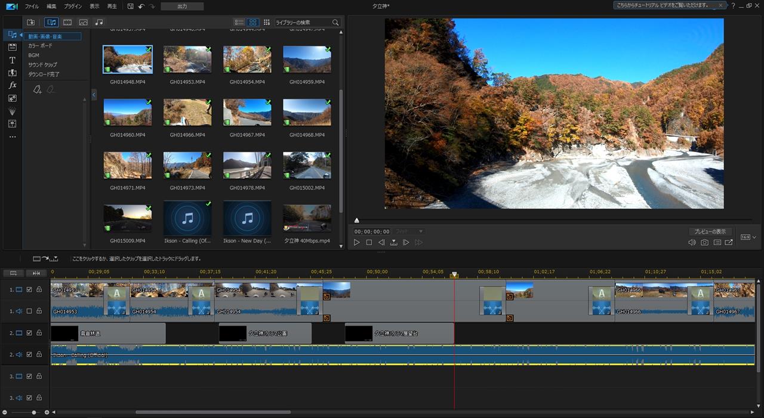Switch the library to large thumbnail view
764x418 pixels.
[252, 22]
